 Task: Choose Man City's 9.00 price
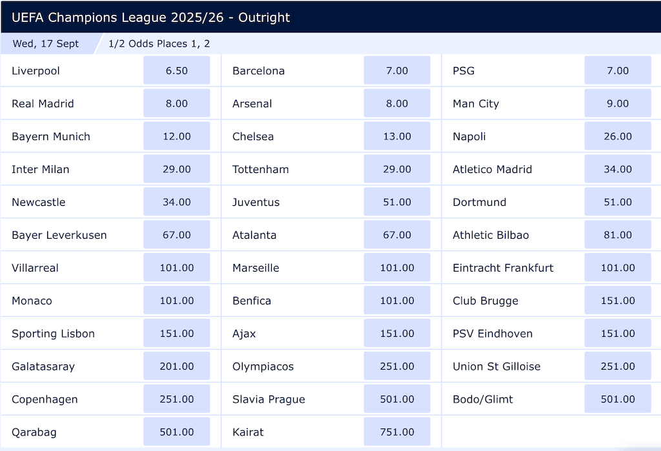(617, 103)
